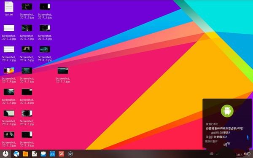Select the colorful wallpaper thumbnail Screenshot_2017...9.jpg
Image resolution: width=253 pixels, height=158 pixels.
[9, 75]
